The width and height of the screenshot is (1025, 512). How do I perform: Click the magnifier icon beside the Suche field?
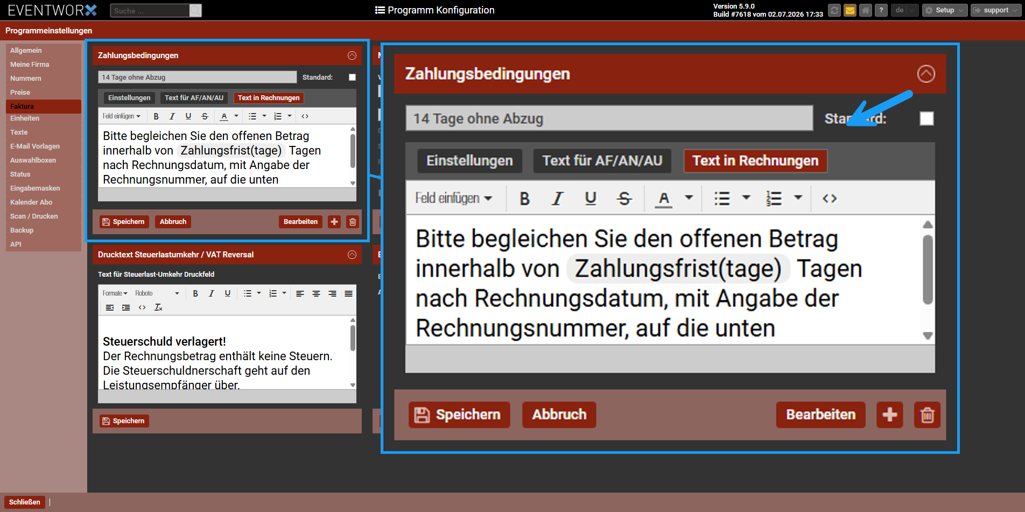196,11
